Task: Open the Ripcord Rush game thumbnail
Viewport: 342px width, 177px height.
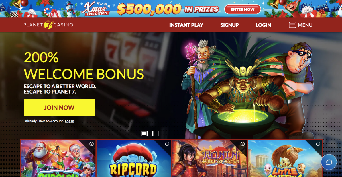Action: pos(133,158)
